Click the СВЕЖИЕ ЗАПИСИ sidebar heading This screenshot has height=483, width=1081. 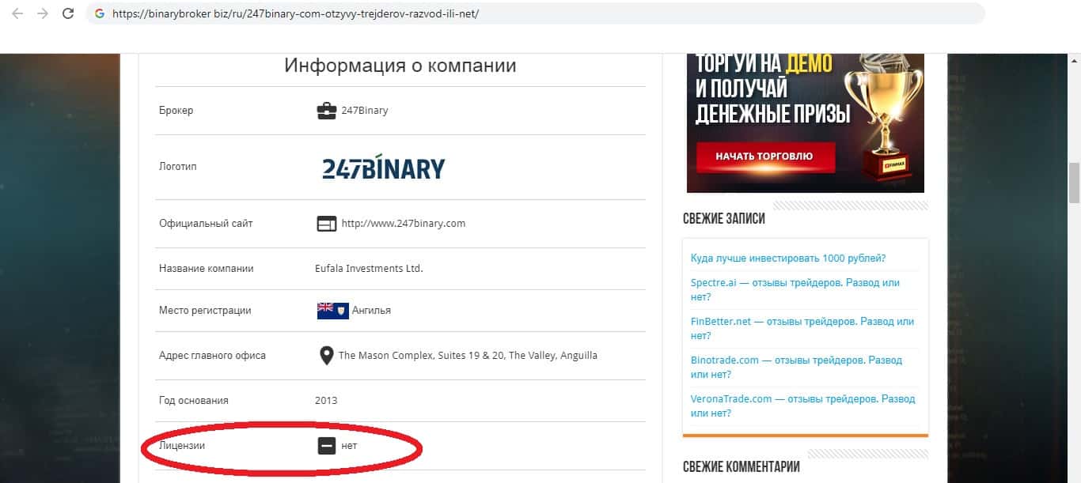pos(724,218)
